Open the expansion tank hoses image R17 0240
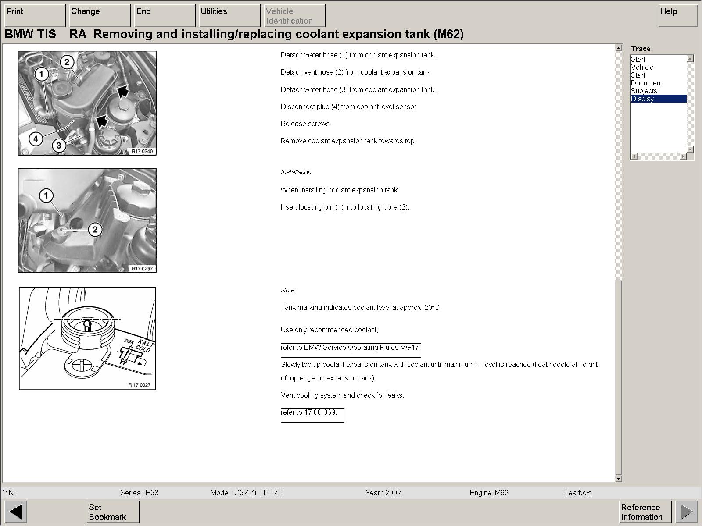The width and height of the screenshot is (702, 526). coord(87,103)
